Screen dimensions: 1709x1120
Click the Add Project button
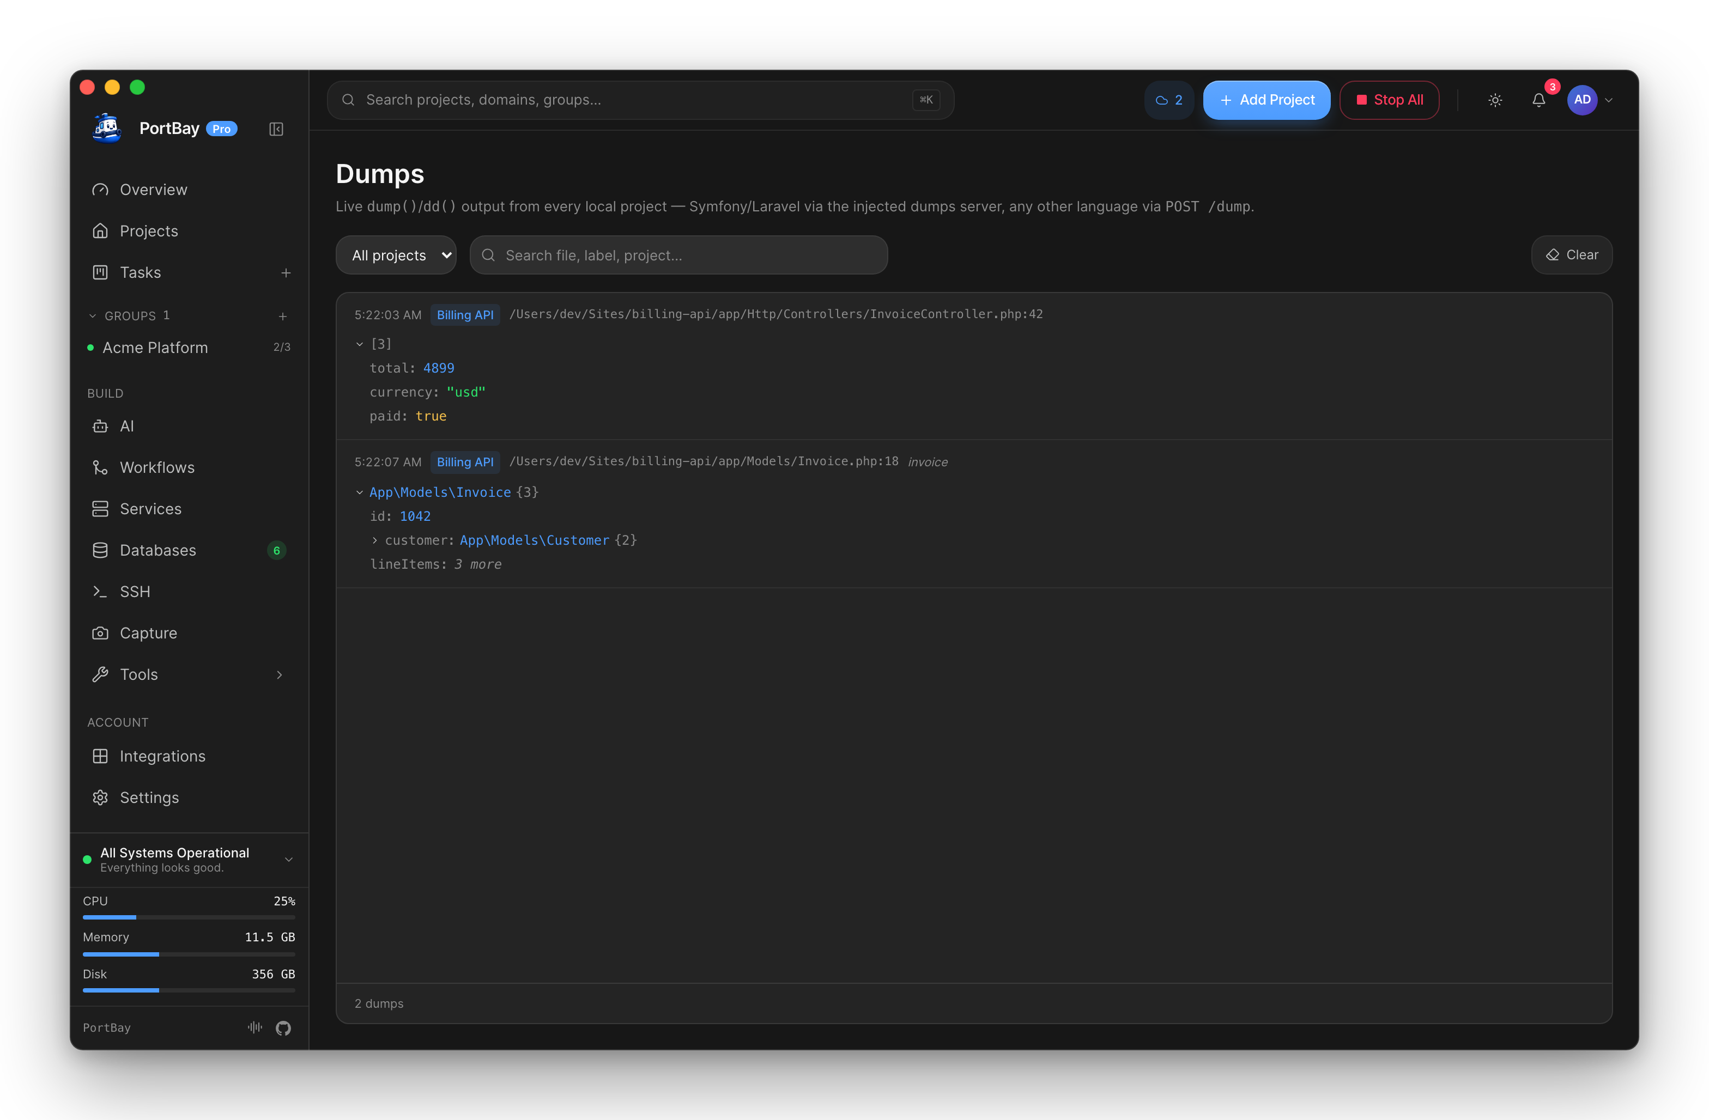1266,101
